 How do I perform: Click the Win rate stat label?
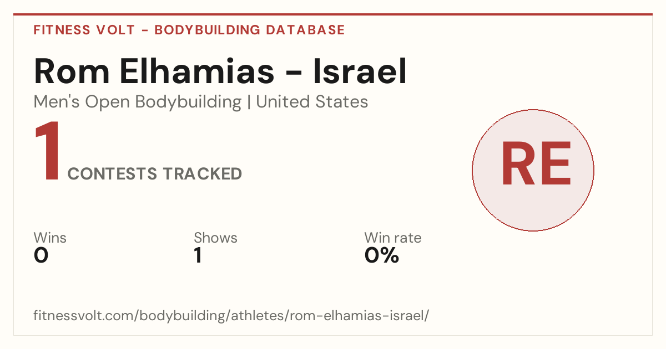(393, 238)
